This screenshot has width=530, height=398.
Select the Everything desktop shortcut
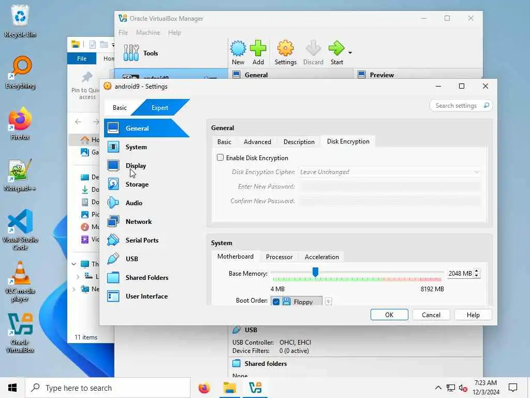coord(20,73)
